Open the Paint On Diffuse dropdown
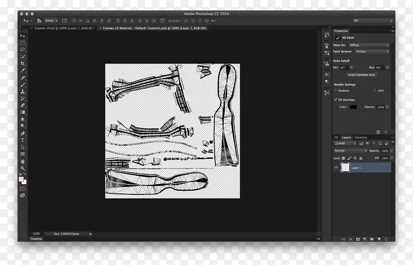 pyautogui.click(x=369, y=45)
